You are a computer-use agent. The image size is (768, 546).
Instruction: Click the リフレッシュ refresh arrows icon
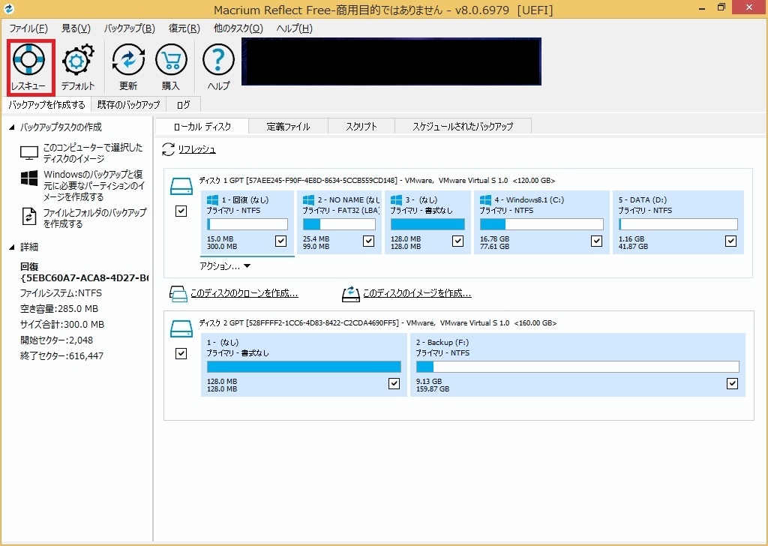pos(168,149)
